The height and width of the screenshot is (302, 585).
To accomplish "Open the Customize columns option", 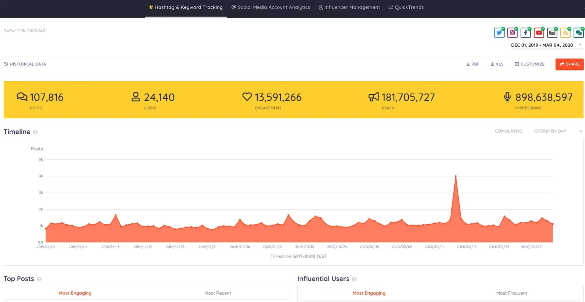I will click(529, 64).
